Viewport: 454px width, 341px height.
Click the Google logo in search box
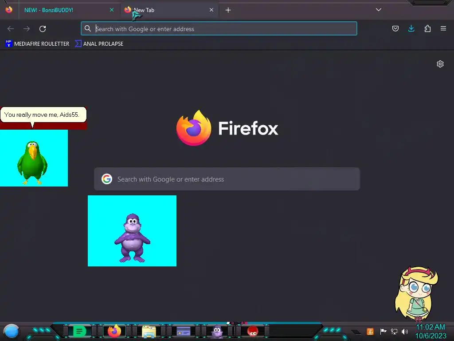click(x=107, y=179)
